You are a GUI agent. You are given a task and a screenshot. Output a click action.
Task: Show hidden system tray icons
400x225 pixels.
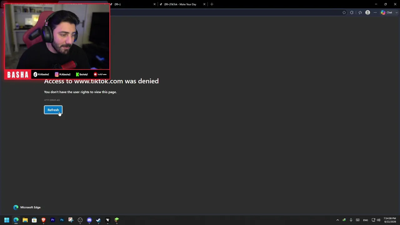pos(337,220)
